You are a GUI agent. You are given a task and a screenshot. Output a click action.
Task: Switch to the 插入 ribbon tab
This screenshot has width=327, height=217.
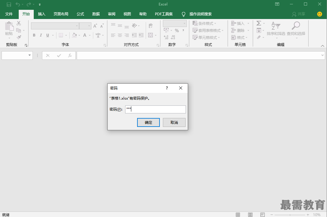41,14
